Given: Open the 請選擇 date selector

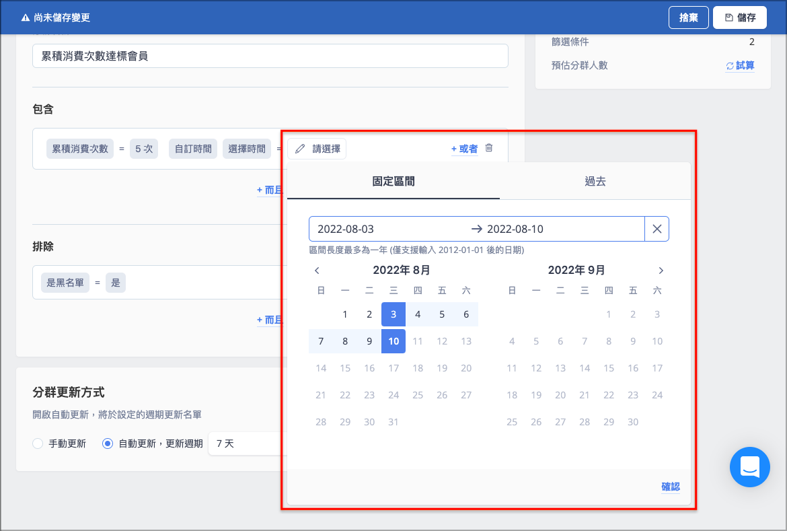Looking at the screenshot, I should 317,149.
